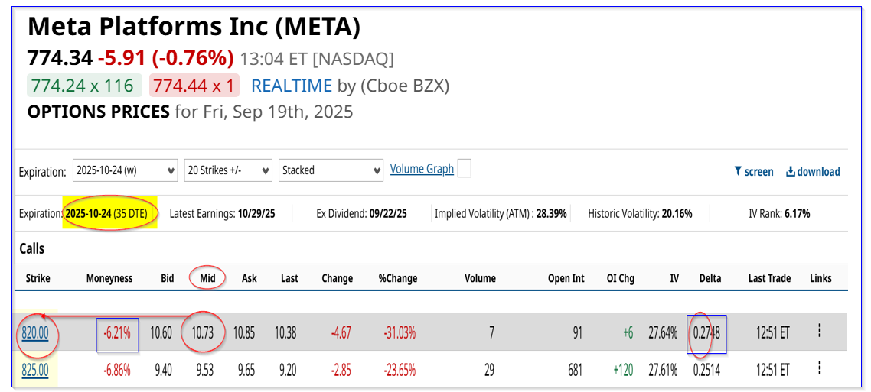Sort by the Ask column header
Image resolution: width=871 pixels, height=392 pixels.
click(250, 278)
